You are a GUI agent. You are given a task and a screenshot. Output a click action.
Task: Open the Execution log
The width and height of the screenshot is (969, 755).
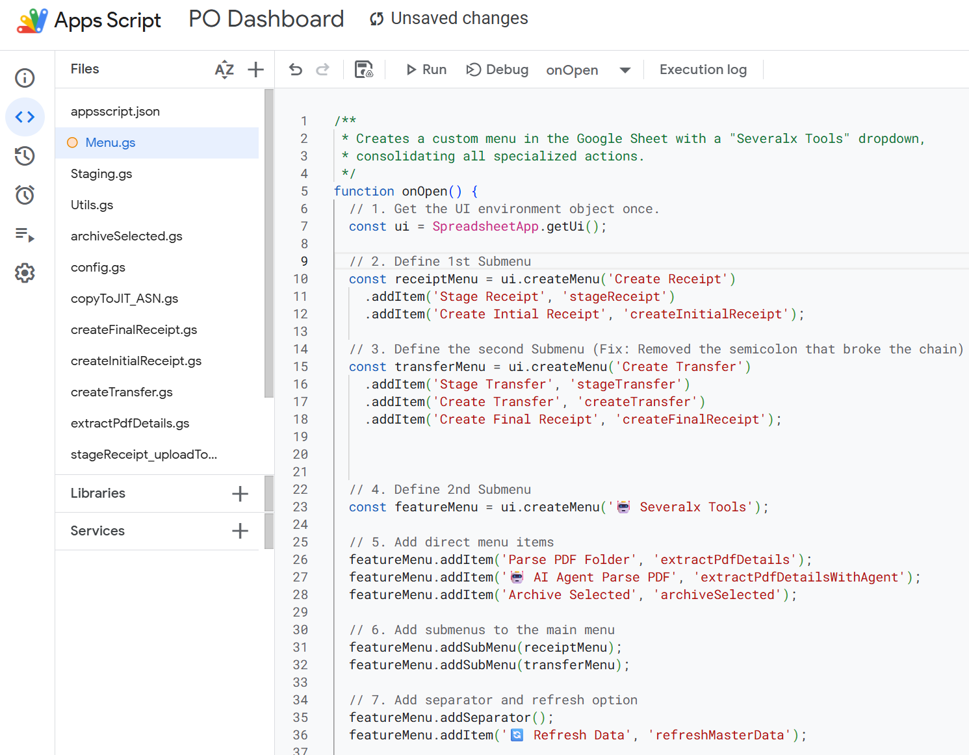(703, 70)
